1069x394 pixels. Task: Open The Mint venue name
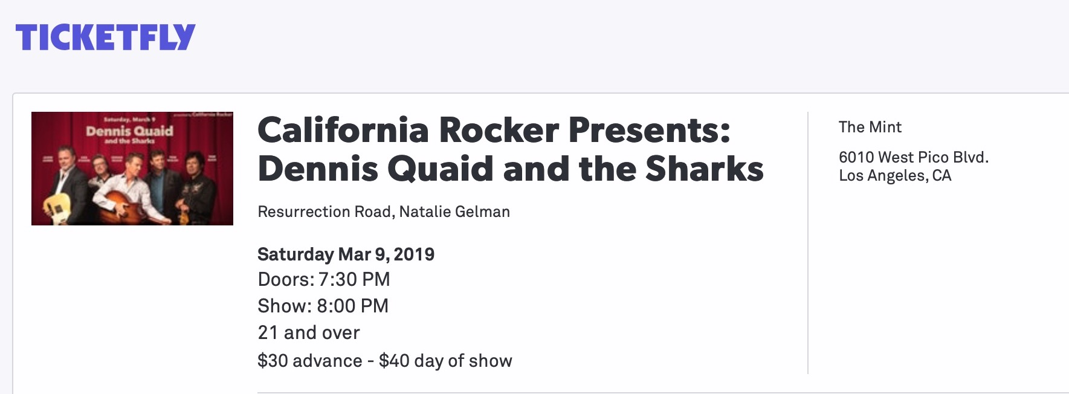(x=870, y=128)
